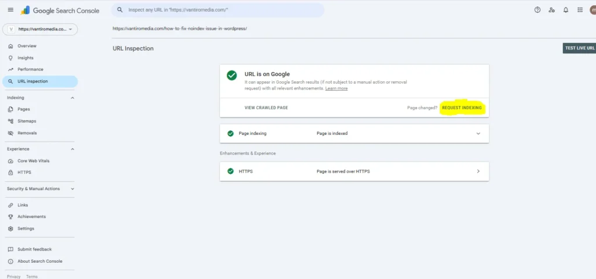
Task: Open the hamburger main menu
Action: click(x=10, y=10)
